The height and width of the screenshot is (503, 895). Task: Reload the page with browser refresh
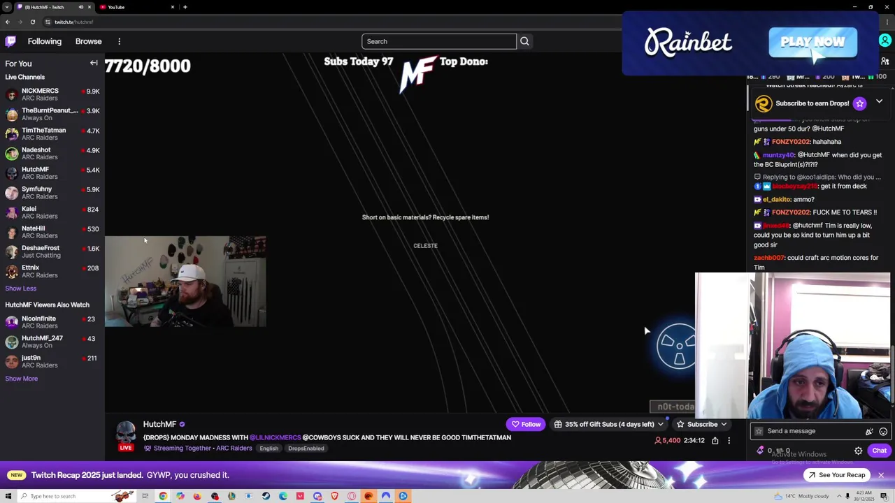tap(32, 22)
